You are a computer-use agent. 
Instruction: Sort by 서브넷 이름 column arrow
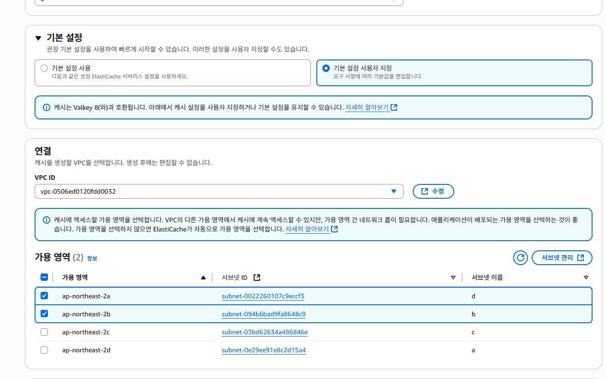(x=586, y=278)
